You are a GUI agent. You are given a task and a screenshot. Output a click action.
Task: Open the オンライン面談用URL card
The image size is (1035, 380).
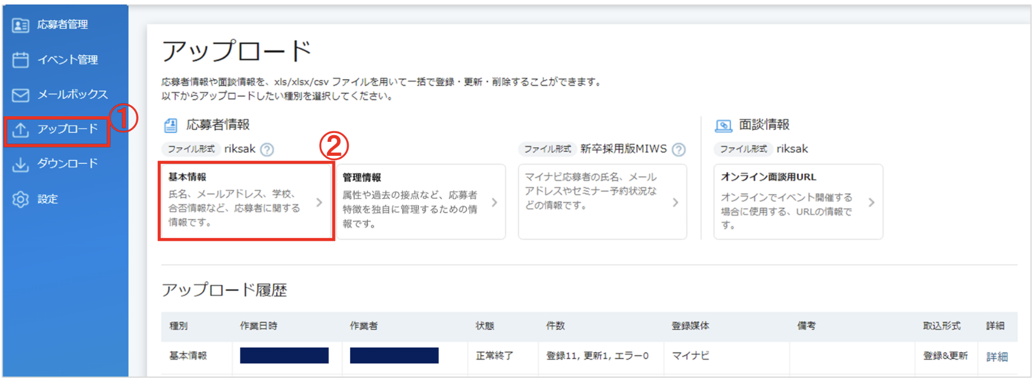click(x=798, y=202)
